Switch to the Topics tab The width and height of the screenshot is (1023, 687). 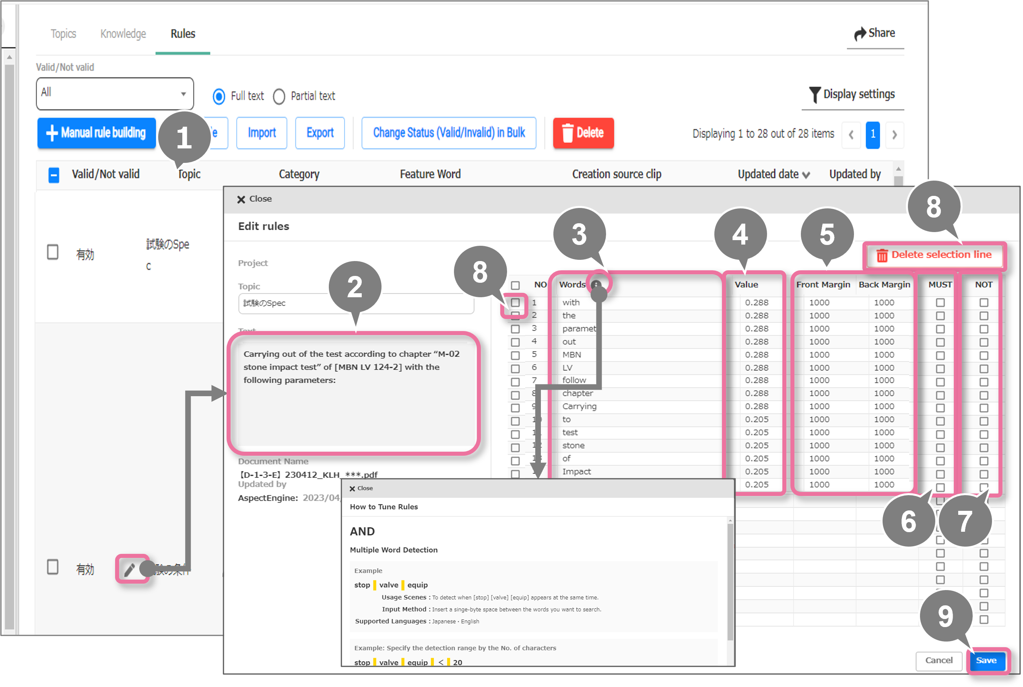tap(63, 34)
